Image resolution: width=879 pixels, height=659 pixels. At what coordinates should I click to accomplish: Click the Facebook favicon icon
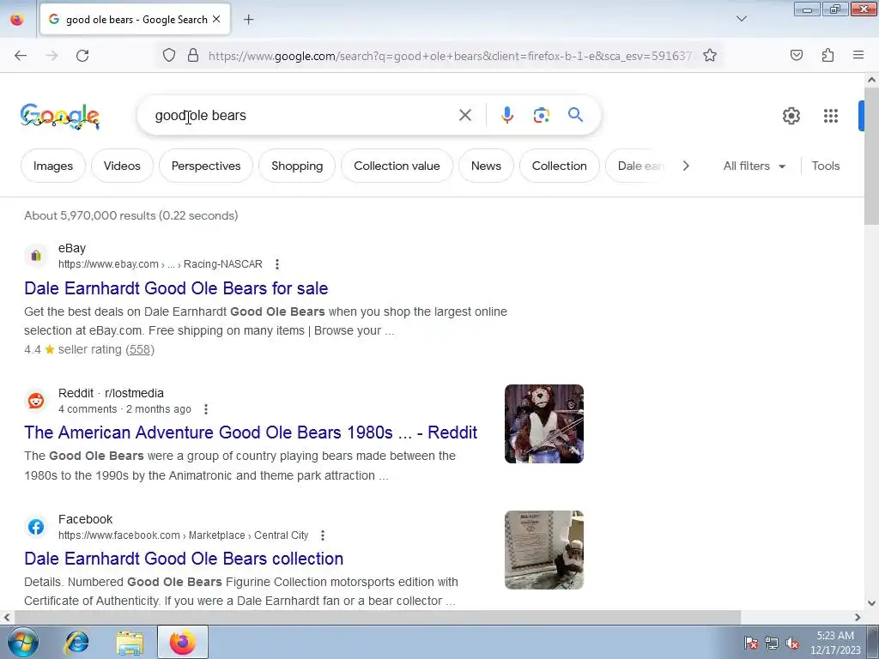point(36,527)
